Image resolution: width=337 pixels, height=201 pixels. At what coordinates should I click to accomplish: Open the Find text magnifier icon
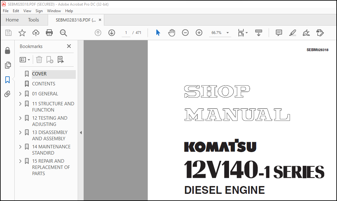63,33
